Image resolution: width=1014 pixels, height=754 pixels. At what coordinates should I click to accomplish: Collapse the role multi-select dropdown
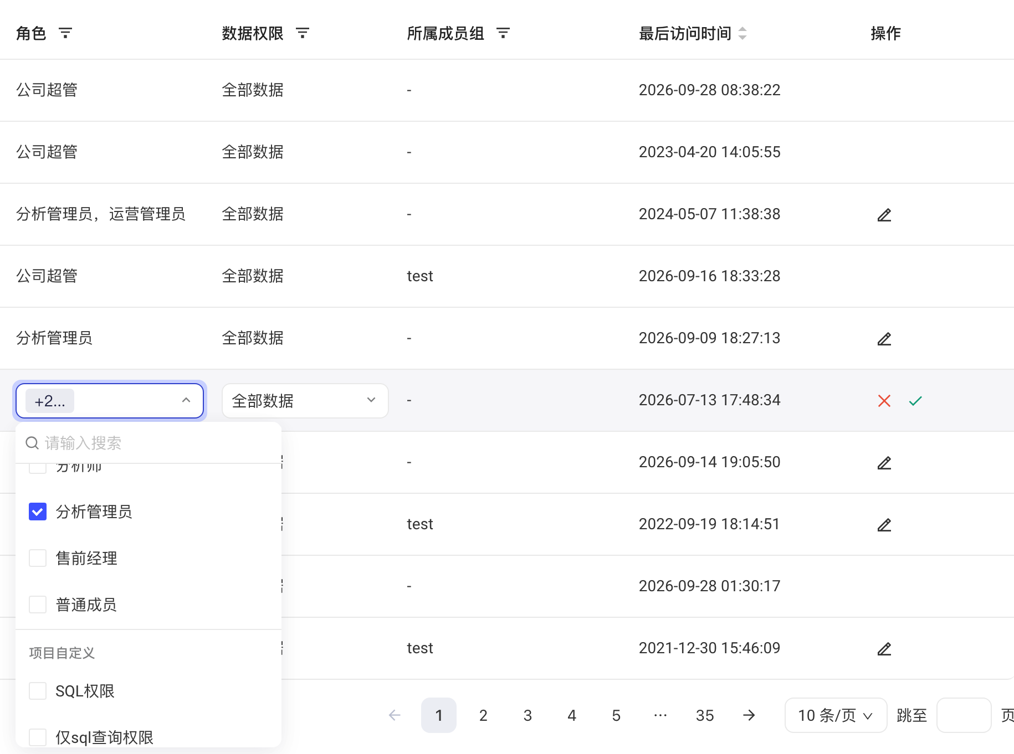[x=186, y=400]
